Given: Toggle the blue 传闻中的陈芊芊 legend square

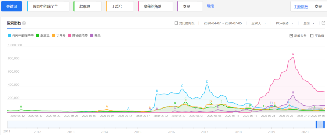Looking at the screenshot, I should pos(9,35).
